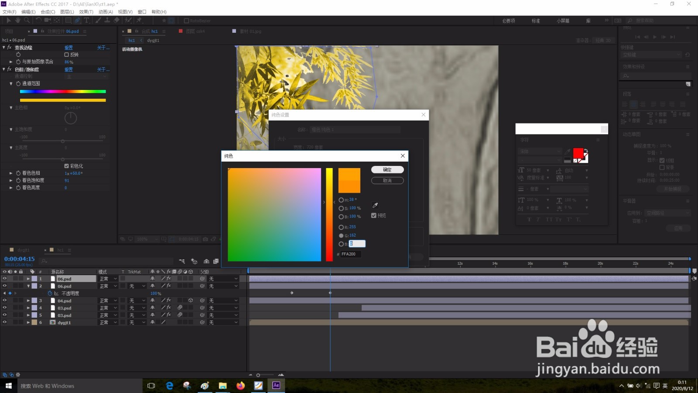The height and width of the screenshot is (393, 698).
Task: Select the Zoom magnifier tool
Action: pyautogui.click(x=27, y=21)
